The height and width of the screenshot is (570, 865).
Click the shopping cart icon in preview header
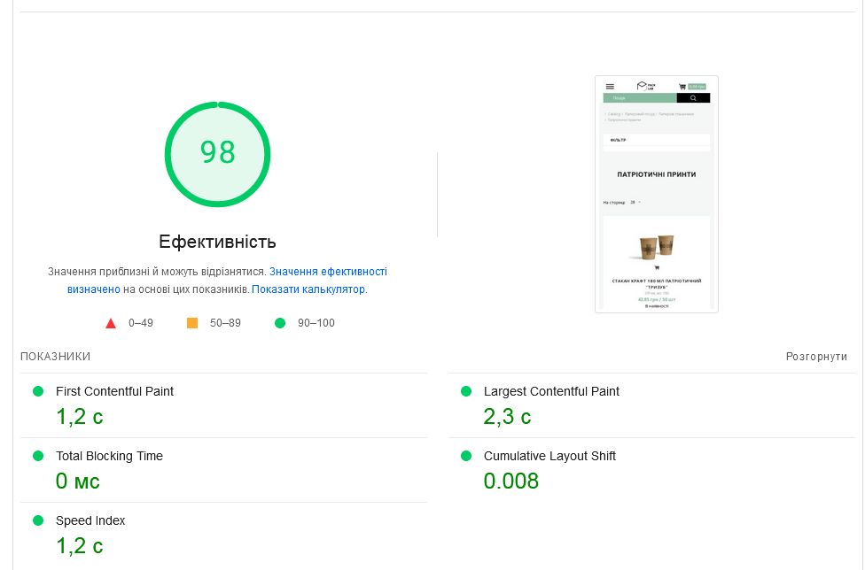pyautogui.click(x=682, y=87)
